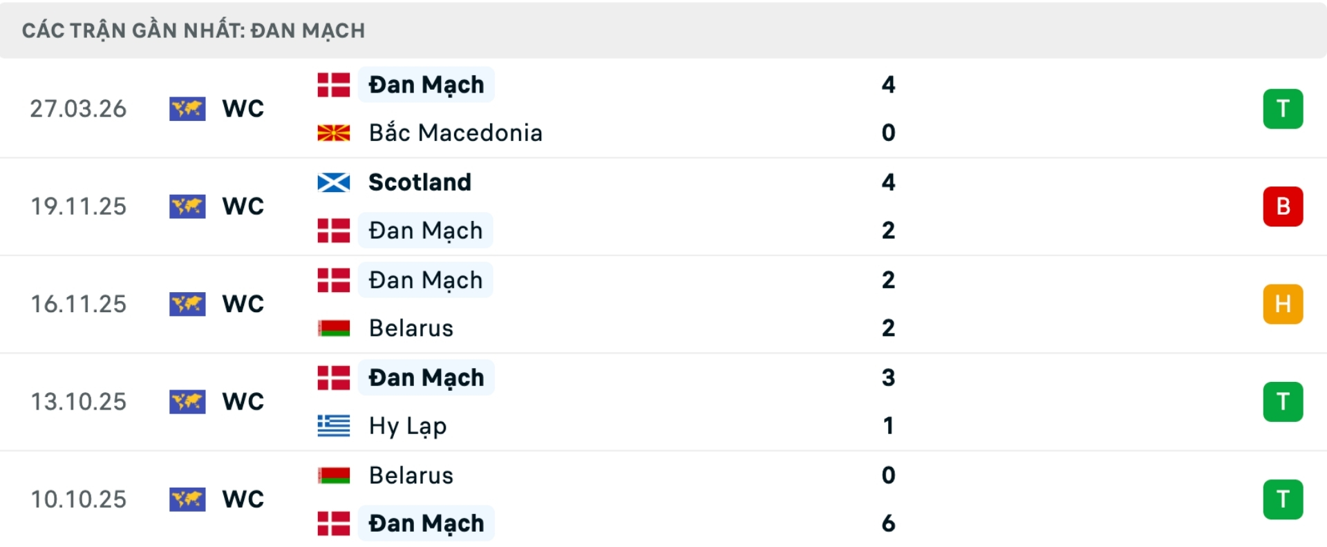Click the green T badge for 27.03.26 match
The image size is (1327, 547).
tap(1283, 109)
